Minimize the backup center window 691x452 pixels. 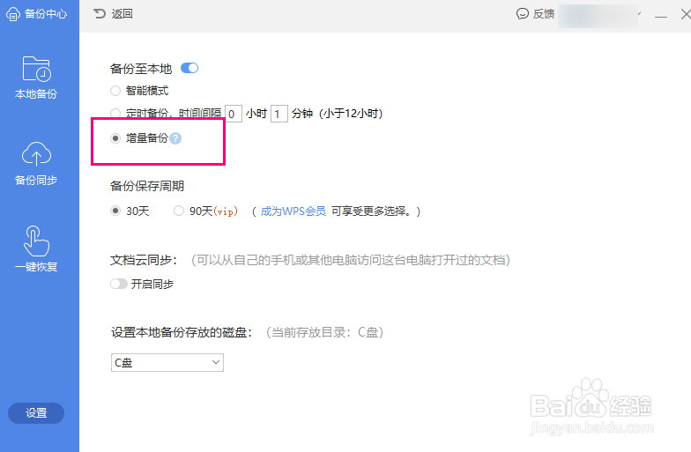[x=661, y=15]
